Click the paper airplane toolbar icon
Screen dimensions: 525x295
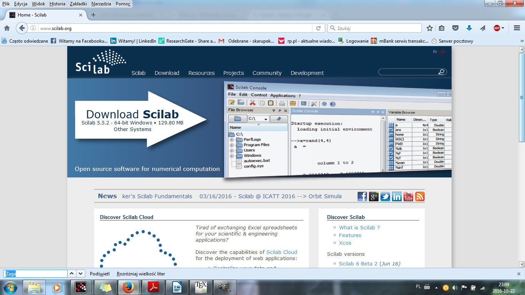(x=483, y=28)
